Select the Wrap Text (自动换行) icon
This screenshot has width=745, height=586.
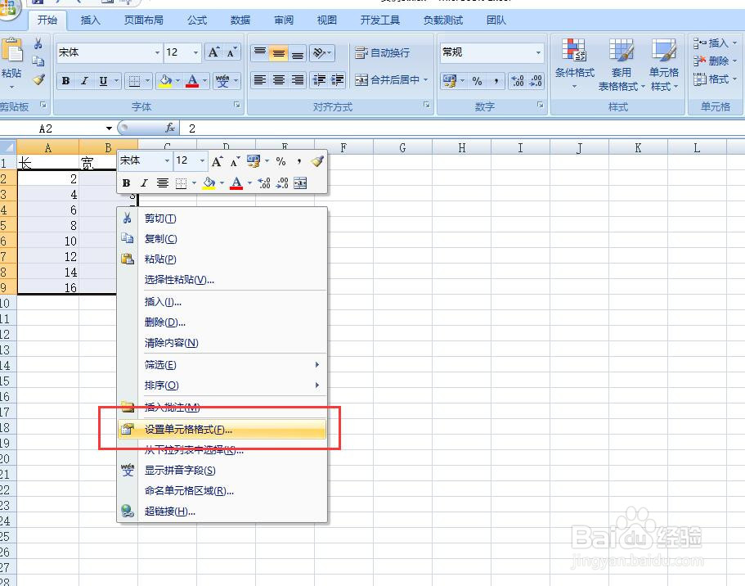coord(361,52)
